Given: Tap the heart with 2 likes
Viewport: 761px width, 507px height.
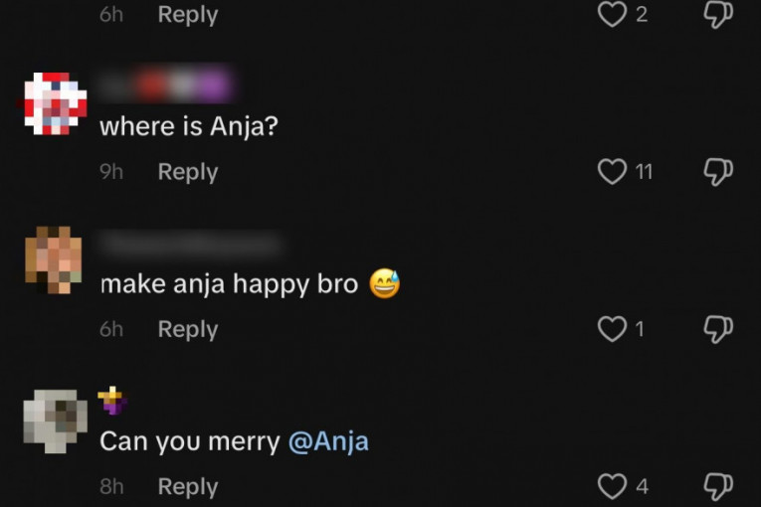Looking at the screenshot, I should pyautogui.click(x=612, y=15).
